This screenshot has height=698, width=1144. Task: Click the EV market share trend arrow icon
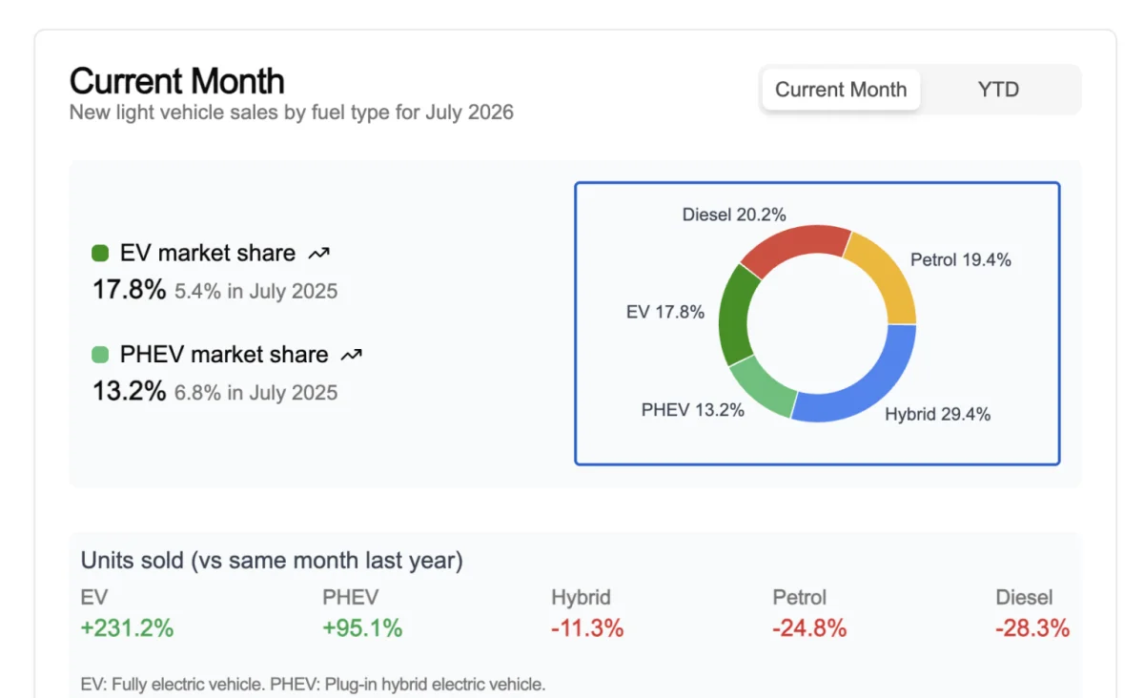(318, 254)
